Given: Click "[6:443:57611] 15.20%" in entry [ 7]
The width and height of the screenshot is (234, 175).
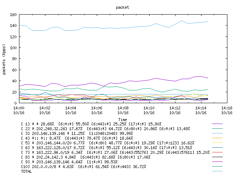Looking at the screenshot, I should [188, 152].
